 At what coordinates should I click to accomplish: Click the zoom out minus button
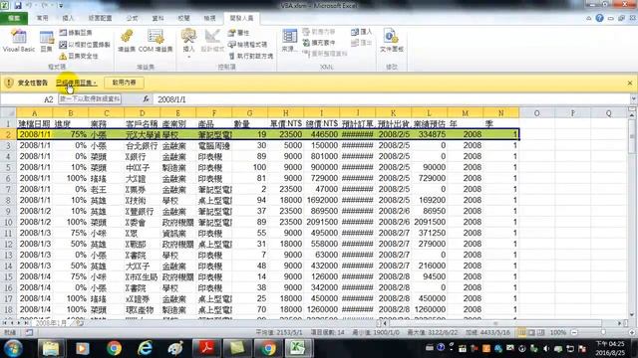point(574,332)
